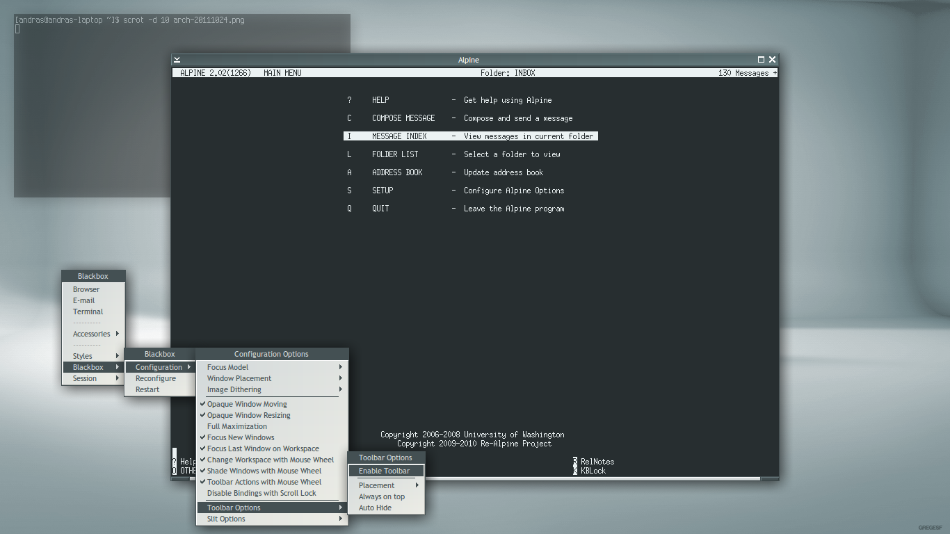
Task: Click the terminal command line text
Action: pos(130,20)
